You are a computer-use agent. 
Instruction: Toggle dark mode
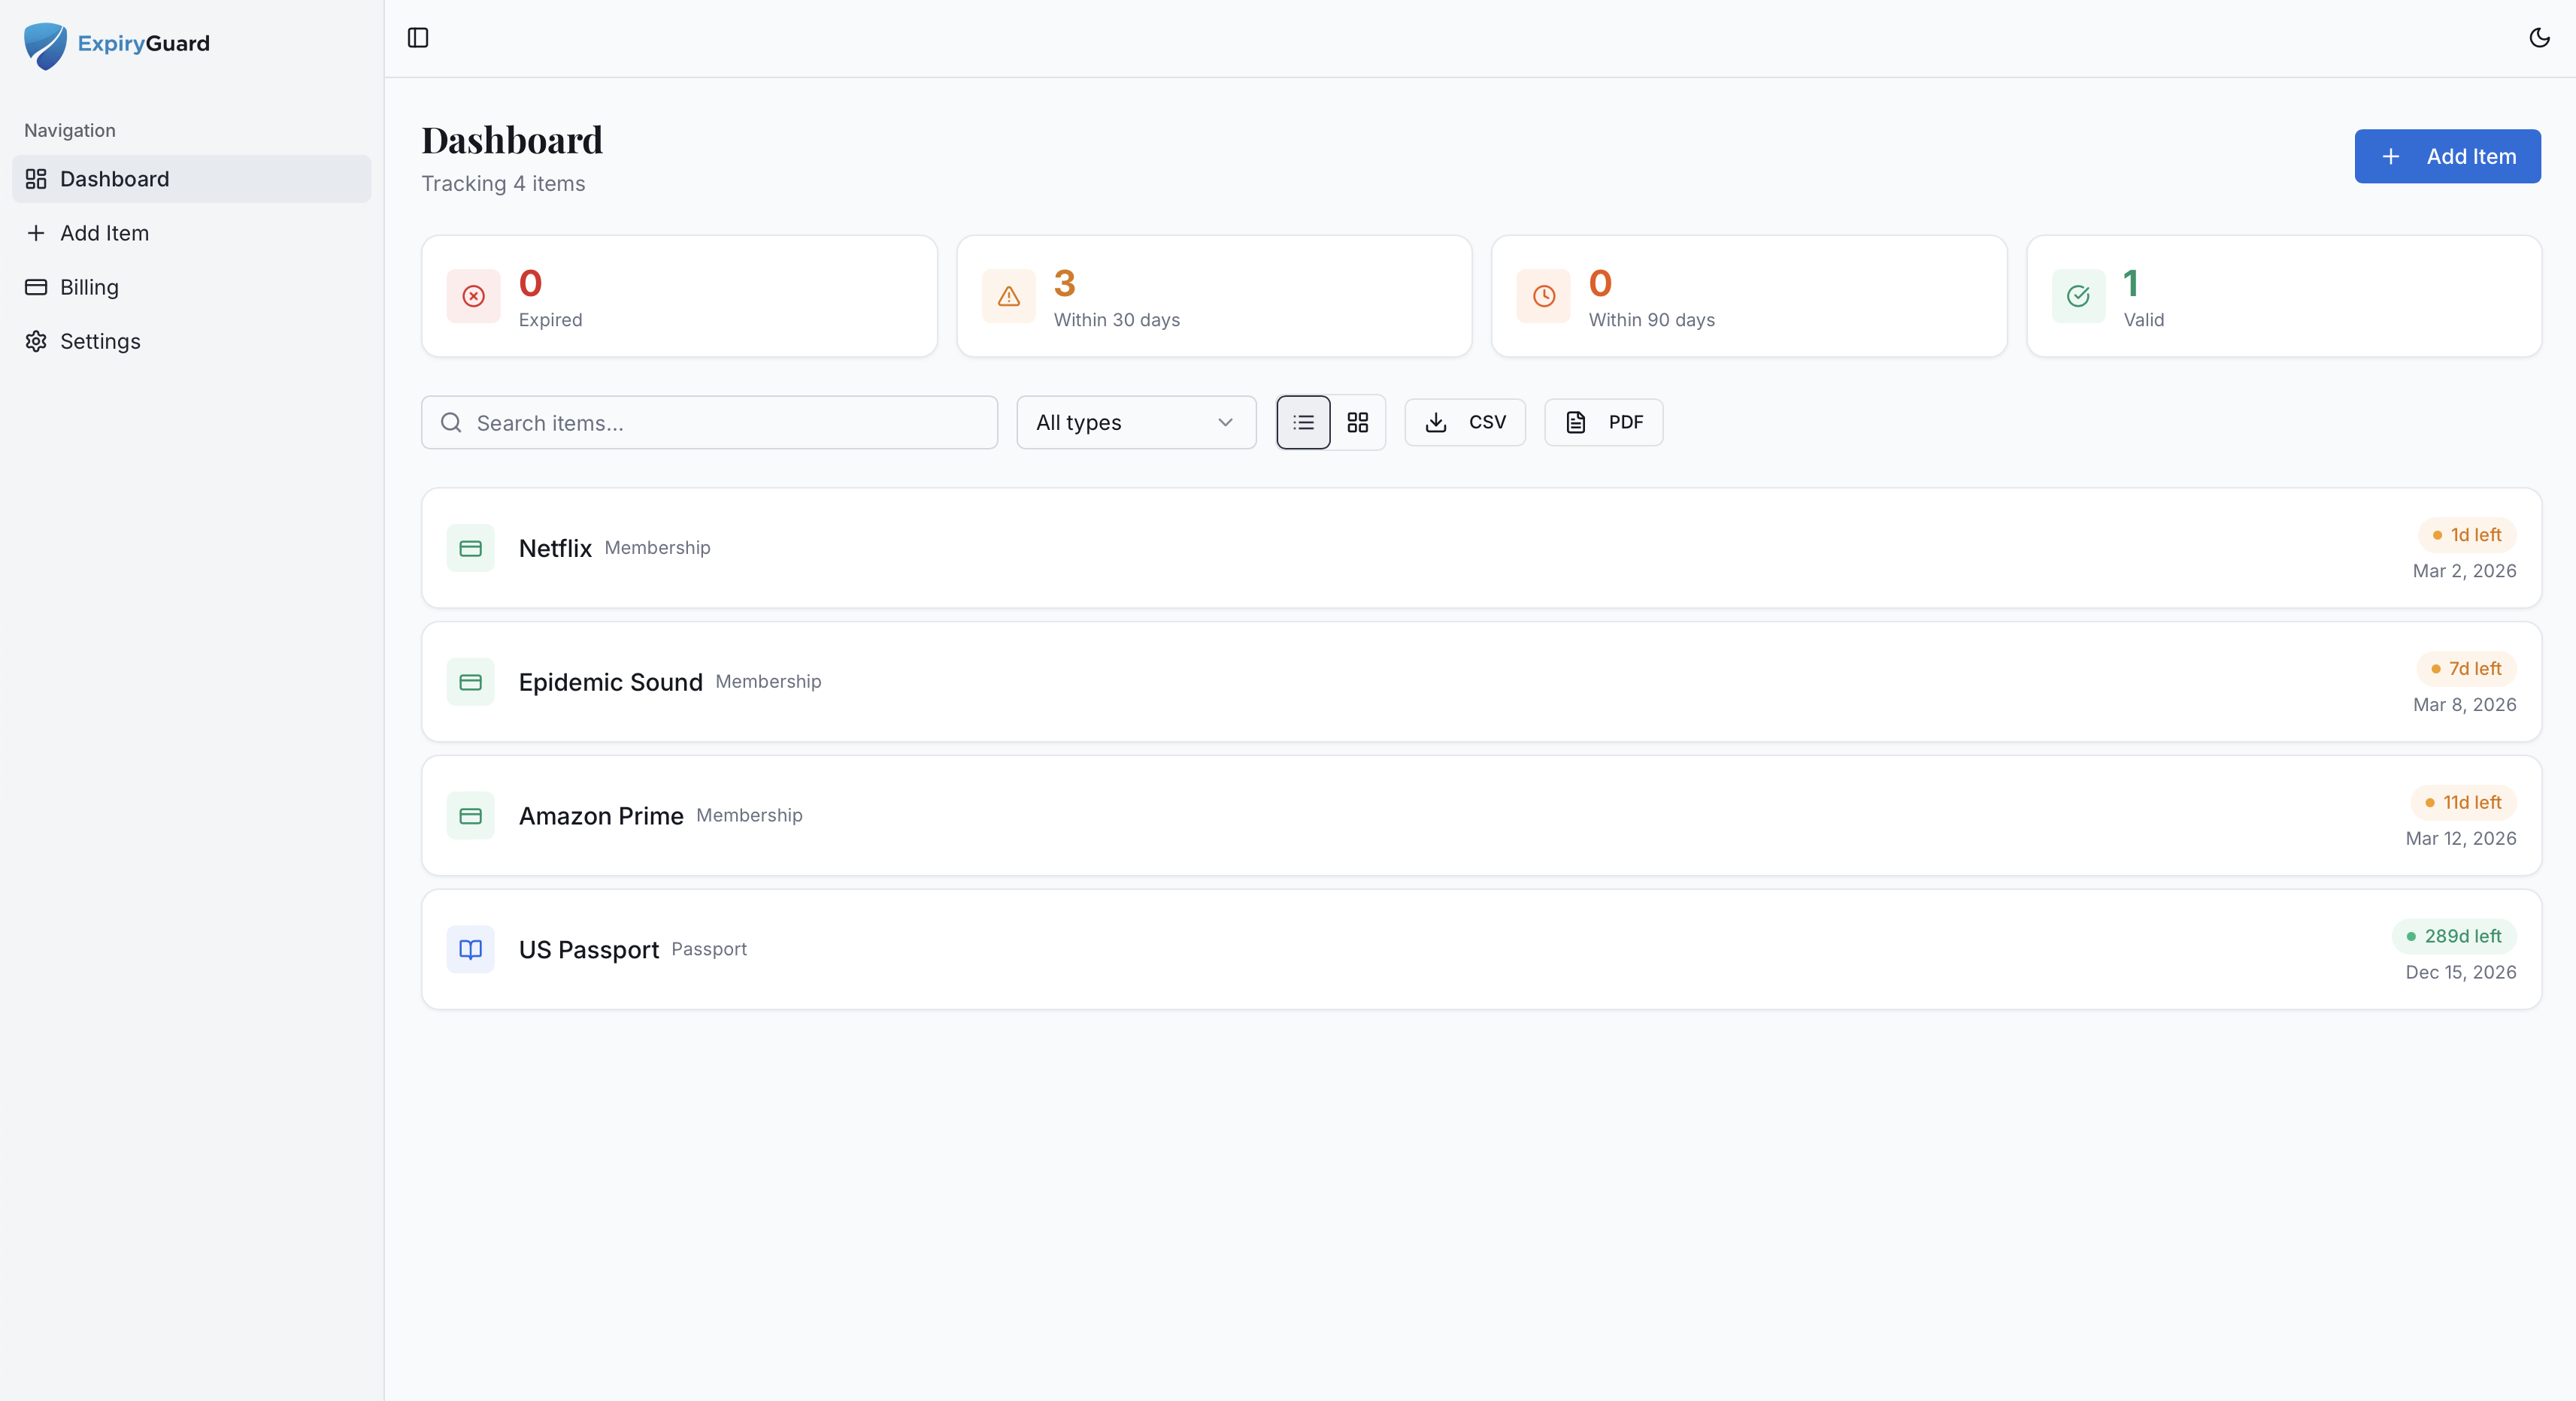[x=2539, y=38]
